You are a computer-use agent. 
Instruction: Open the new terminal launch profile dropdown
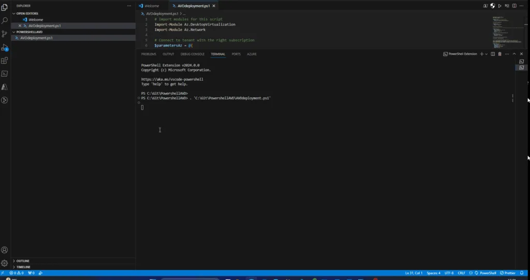point(487,54)
